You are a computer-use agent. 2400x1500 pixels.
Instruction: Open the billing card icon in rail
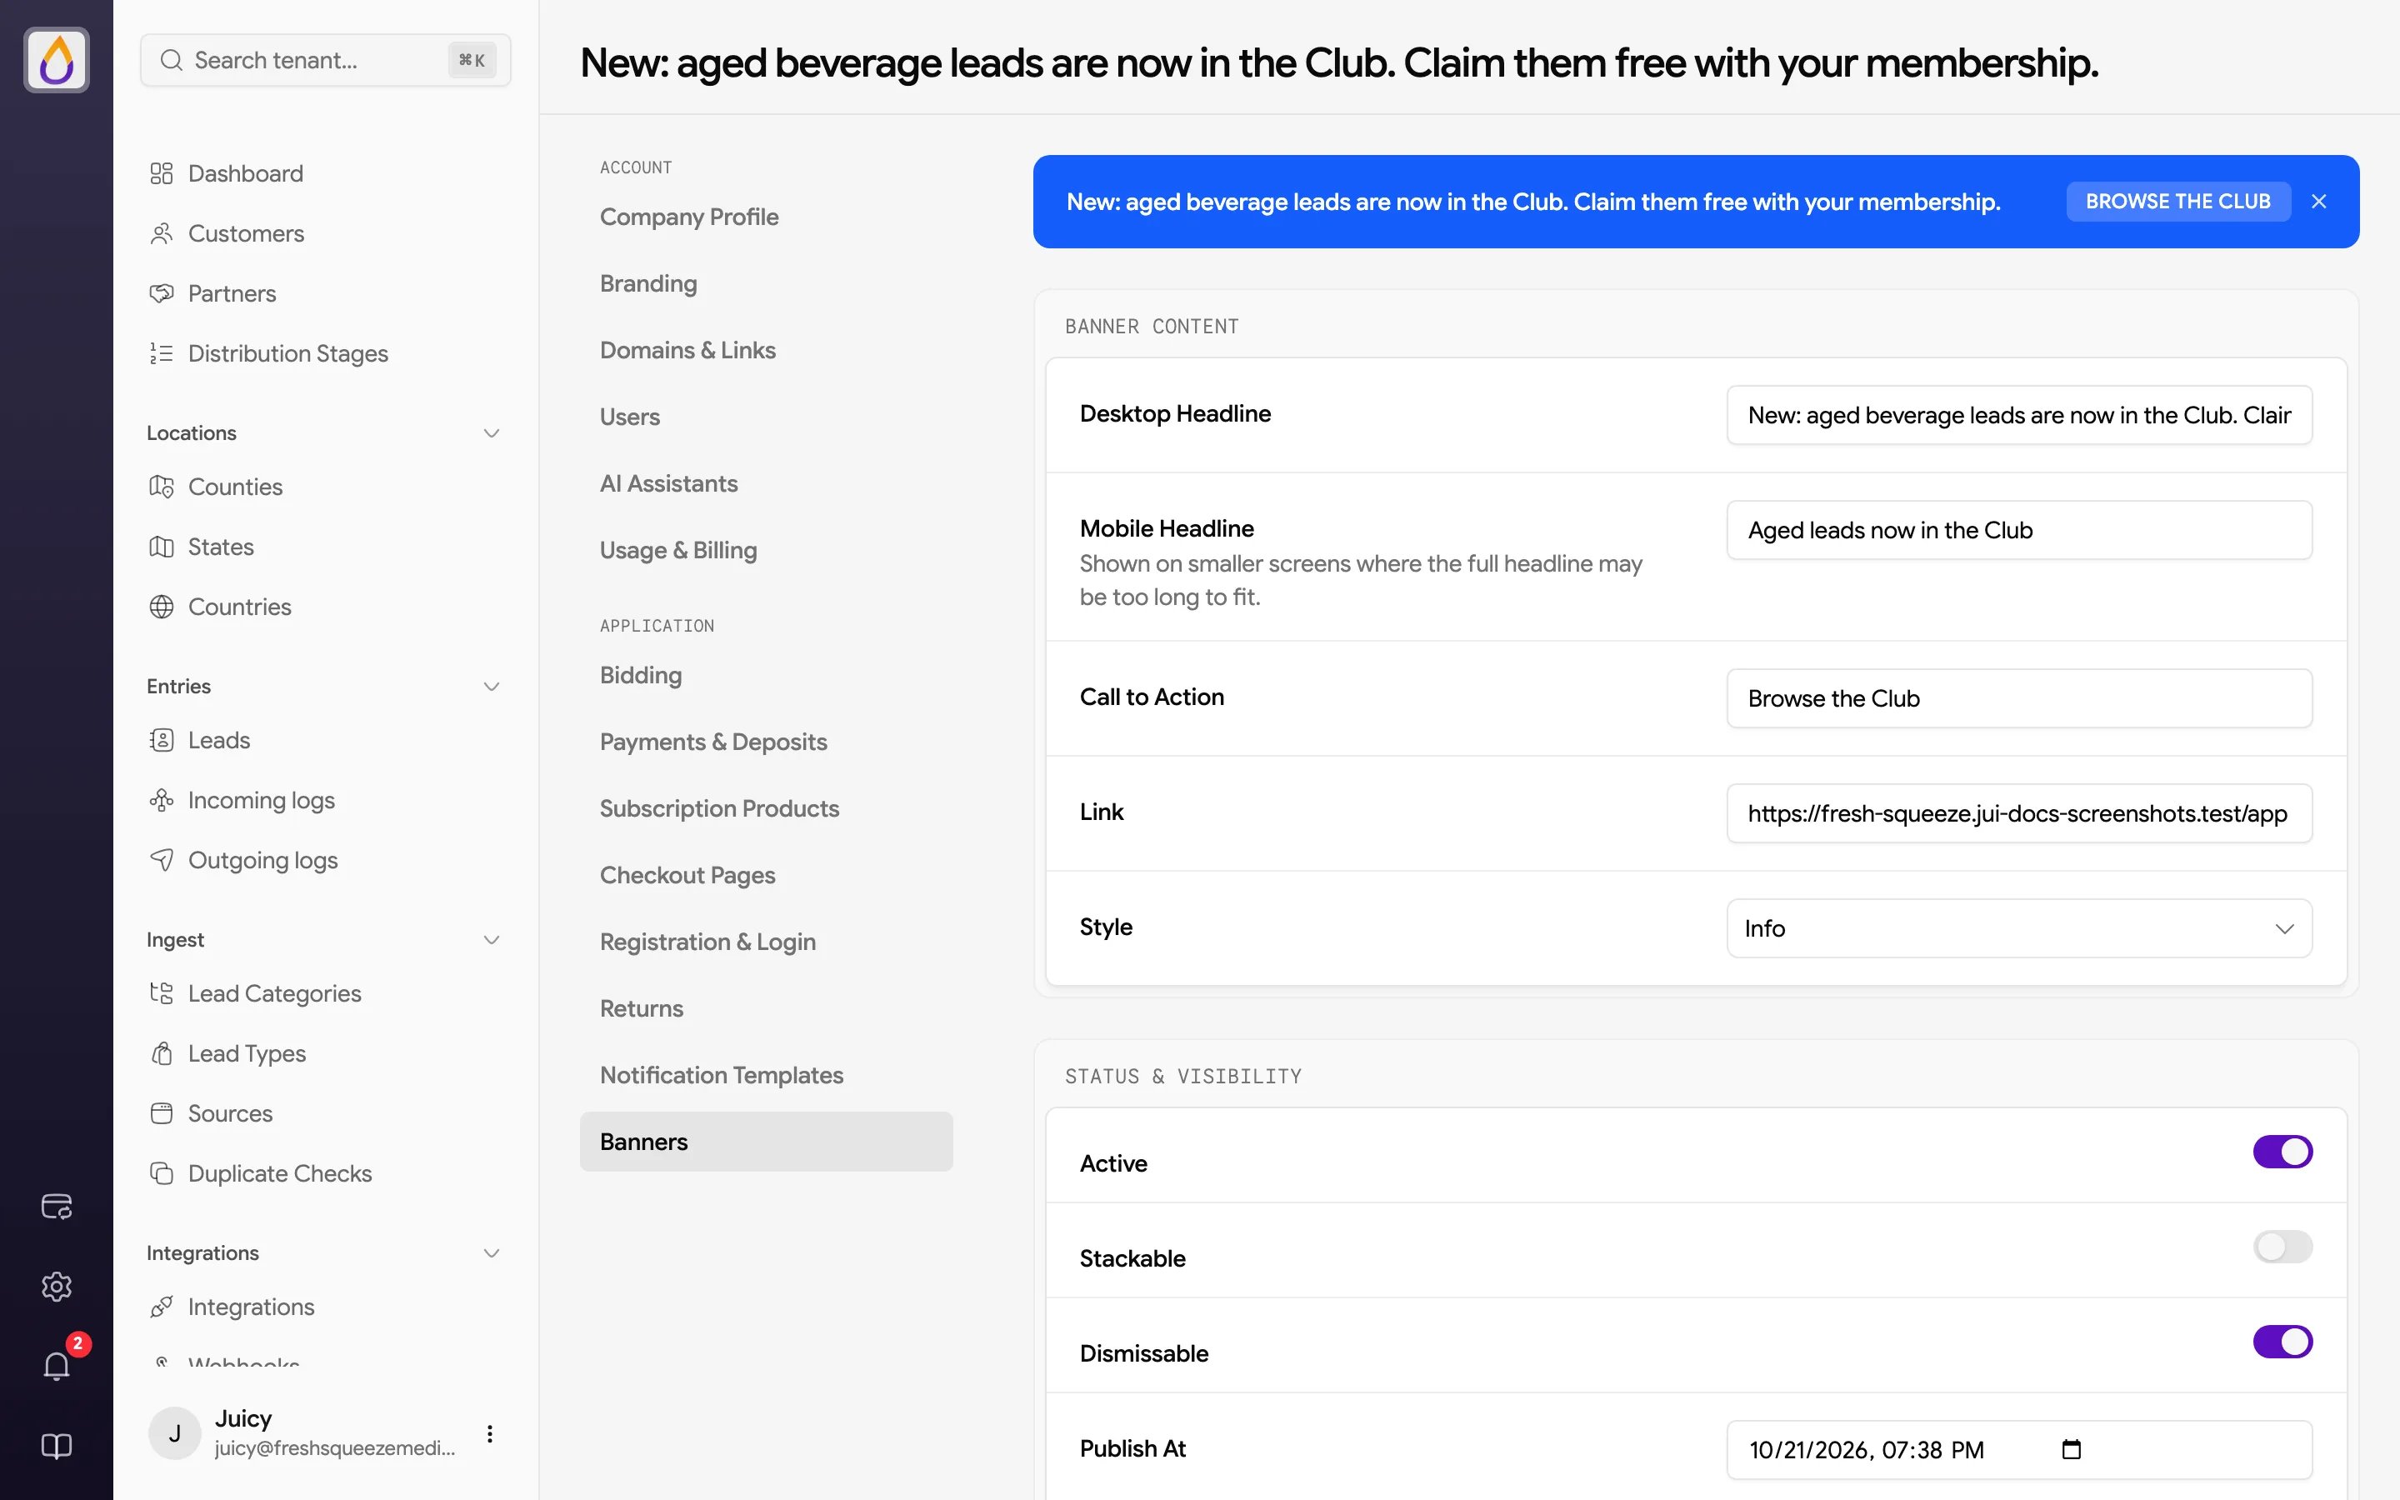[x=57, y=1207]
